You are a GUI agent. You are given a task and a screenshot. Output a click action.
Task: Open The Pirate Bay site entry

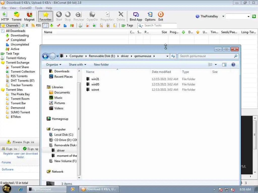pos(20,94)
